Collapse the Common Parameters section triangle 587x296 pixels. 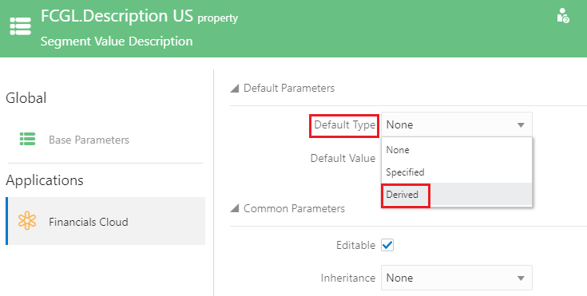coord(234,208)
